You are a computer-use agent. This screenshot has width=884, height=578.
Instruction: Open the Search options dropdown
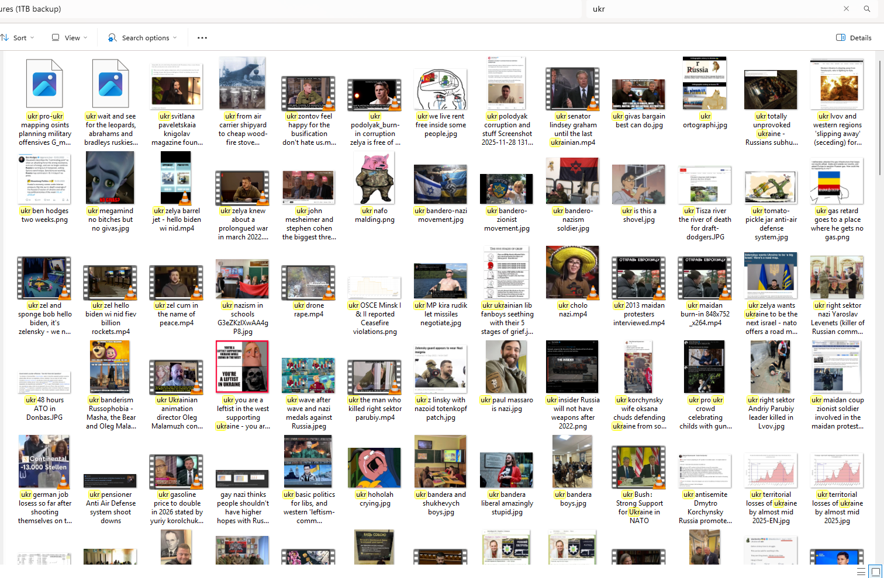click(142, 38)
